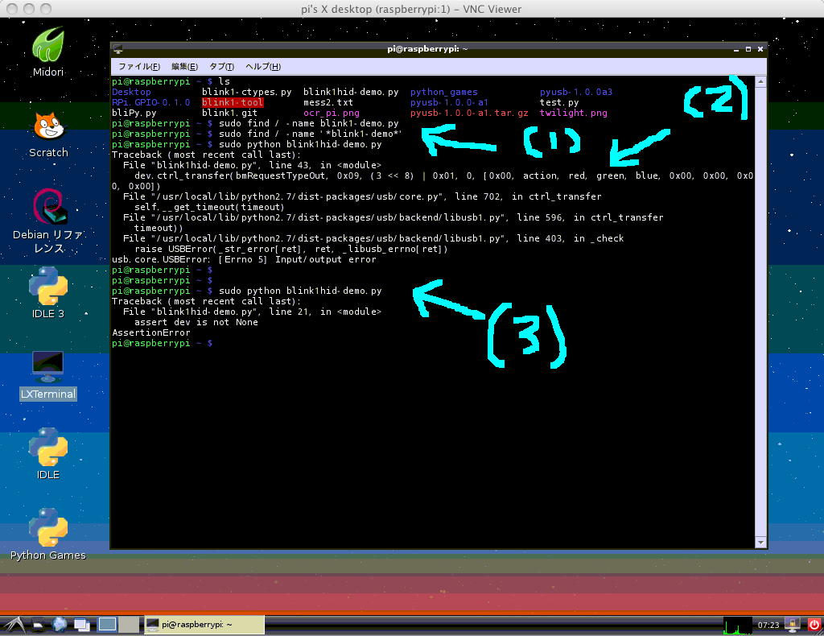
Task: Open the Debian reference desktop icon
Action: pyautogui.click(x=48, y=221)
